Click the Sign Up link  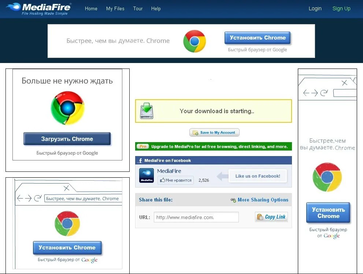(341, 8)
